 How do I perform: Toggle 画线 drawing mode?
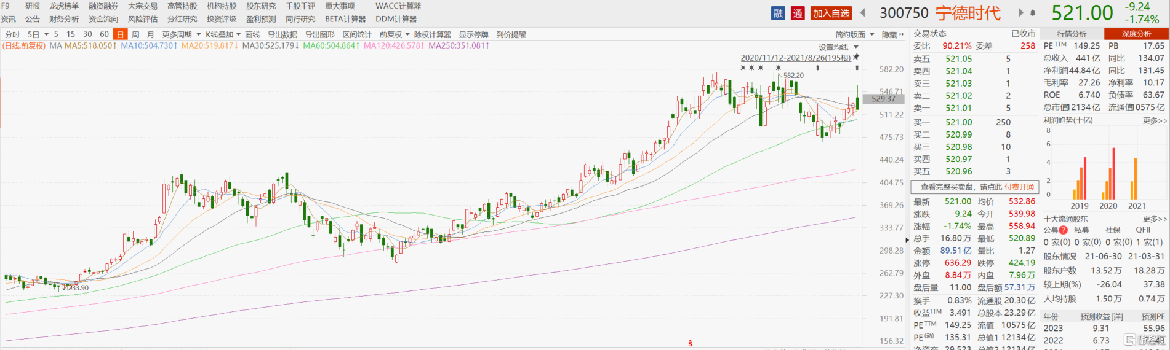[x=252, y=35]
